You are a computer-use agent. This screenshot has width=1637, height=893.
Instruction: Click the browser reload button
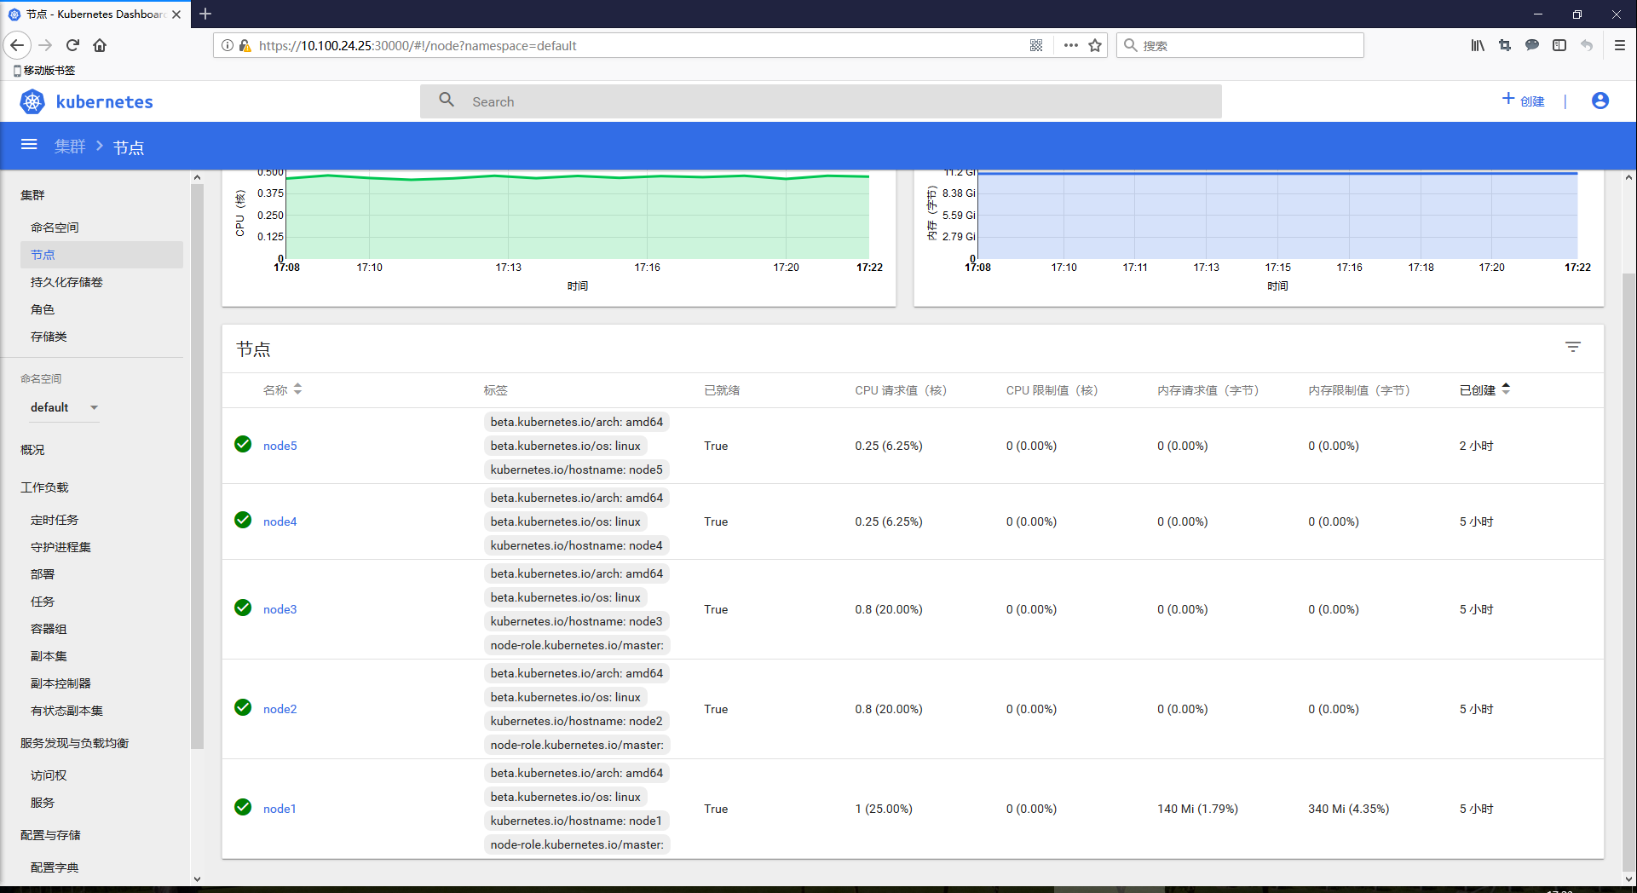click(x=72, y=45)
